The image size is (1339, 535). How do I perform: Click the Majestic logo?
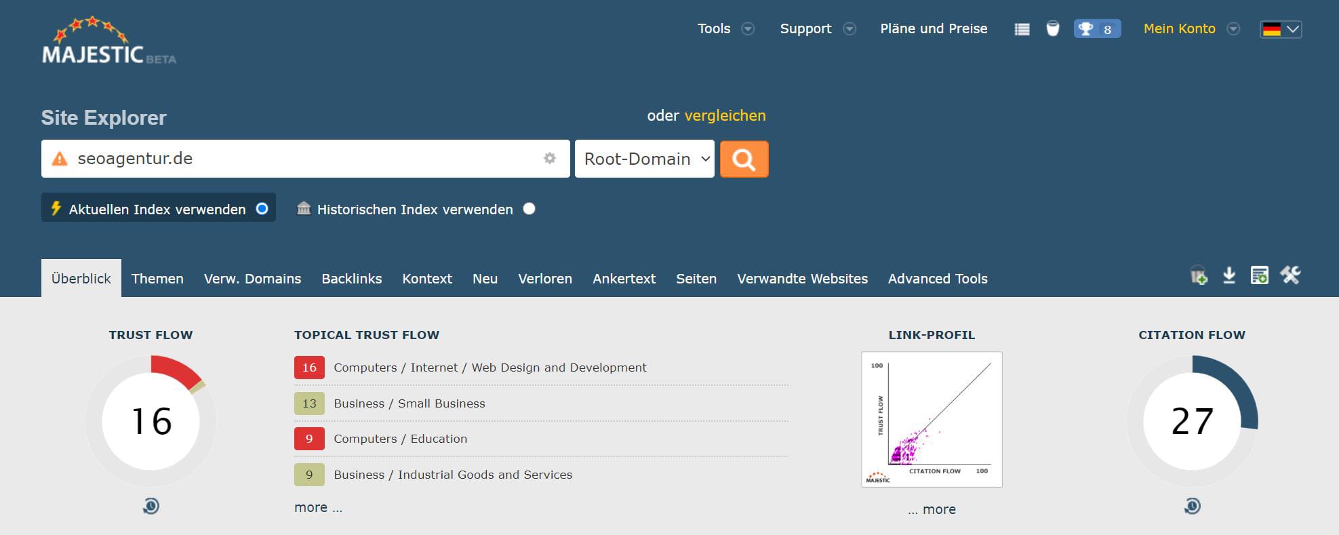[108, 41]
